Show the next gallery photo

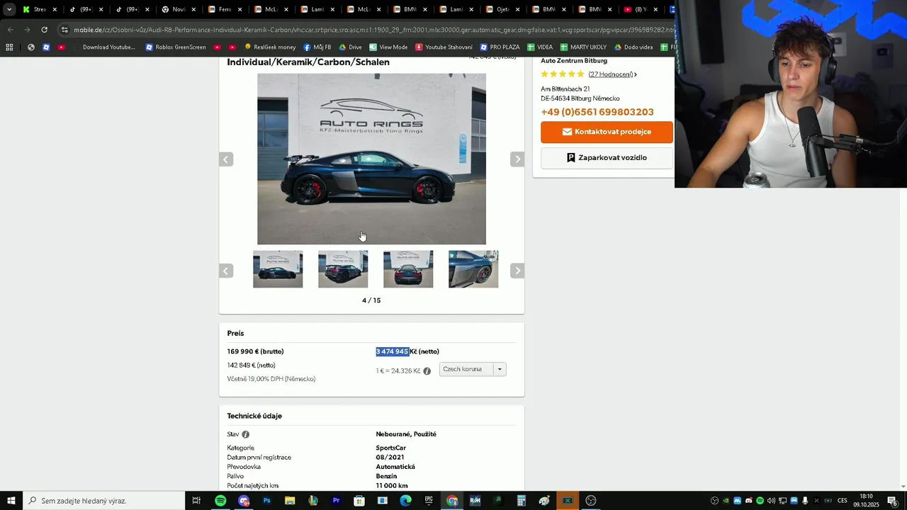[517, 159]
